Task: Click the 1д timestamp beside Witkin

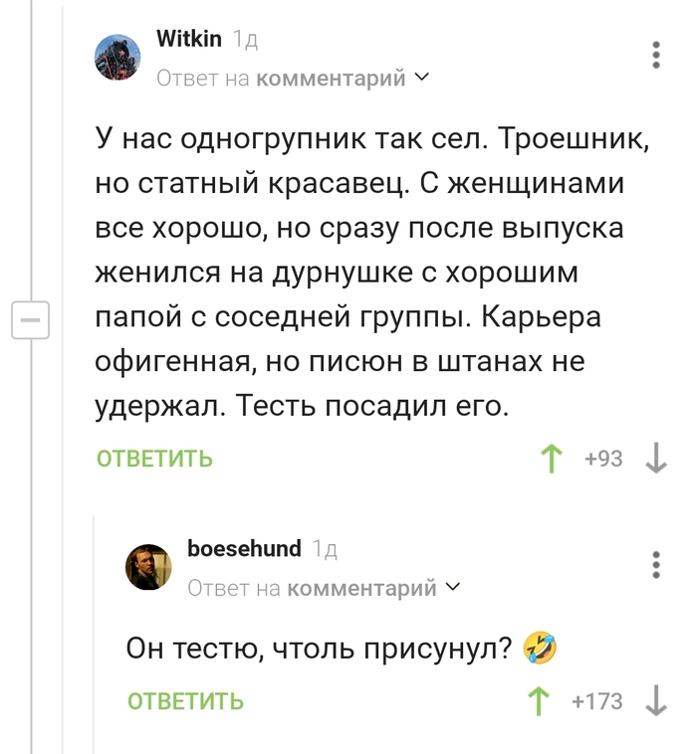Action: coord(245,39)
